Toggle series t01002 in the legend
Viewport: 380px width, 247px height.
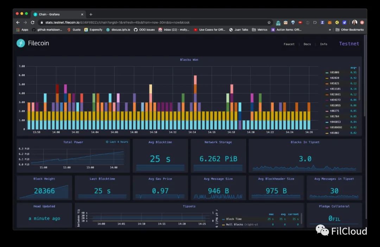(x=335, y=133)
